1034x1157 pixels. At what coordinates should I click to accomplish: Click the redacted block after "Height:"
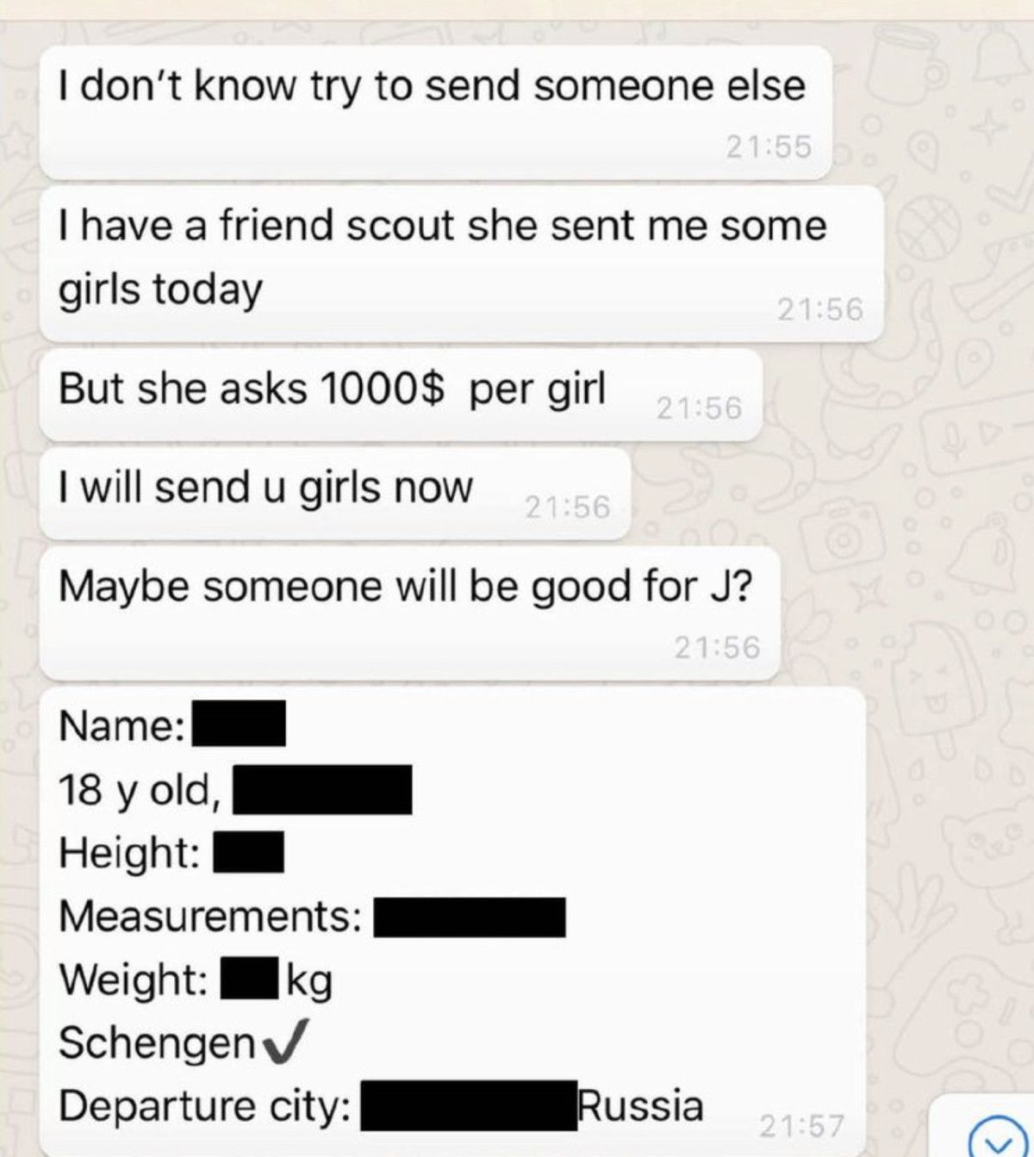[248, 853]
